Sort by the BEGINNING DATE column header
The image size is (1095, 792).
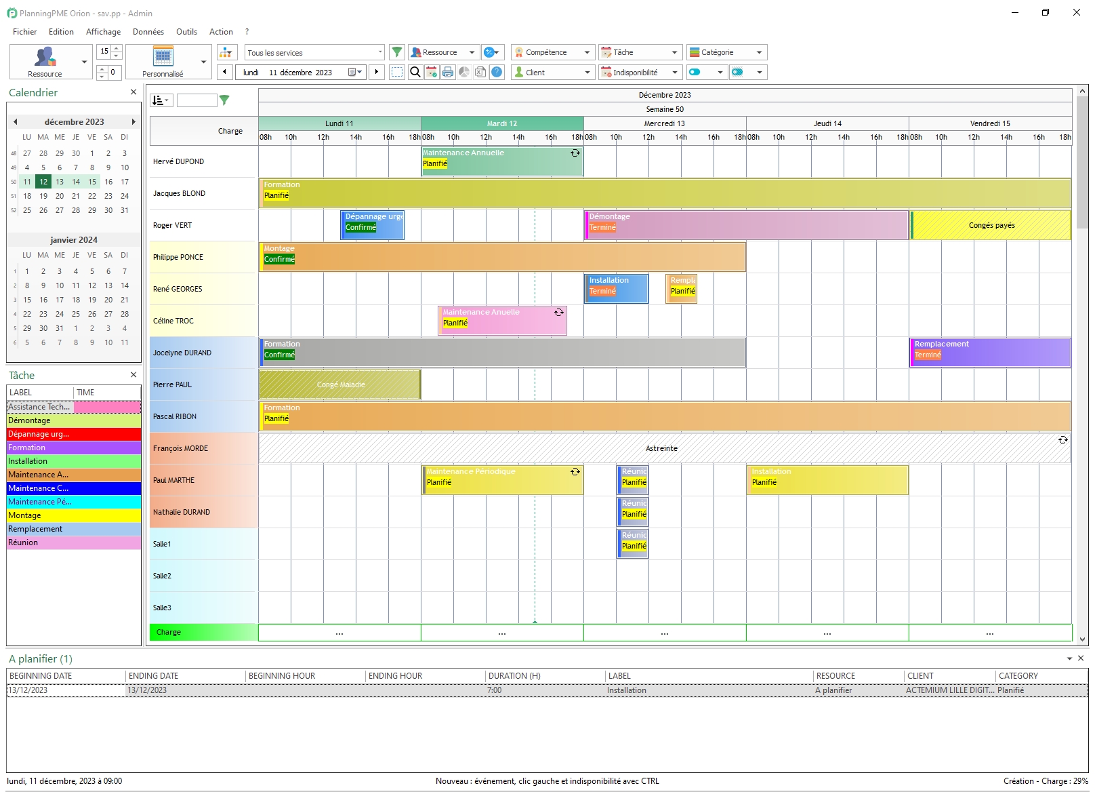pyautogui.click(x=66, y=676)
